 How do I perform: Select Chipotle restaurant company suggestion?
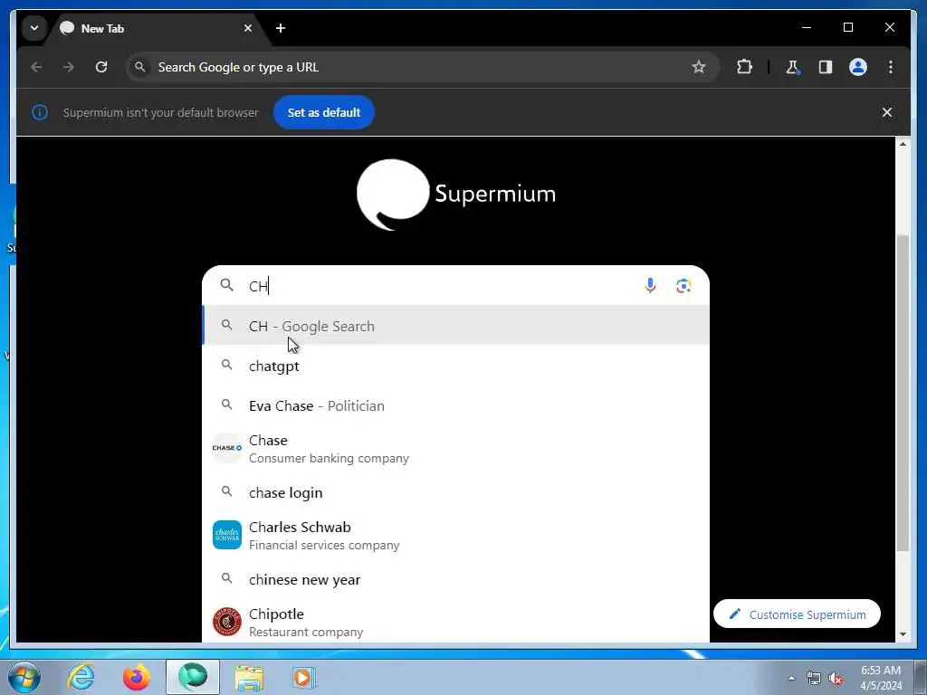[x=456, y=623]
